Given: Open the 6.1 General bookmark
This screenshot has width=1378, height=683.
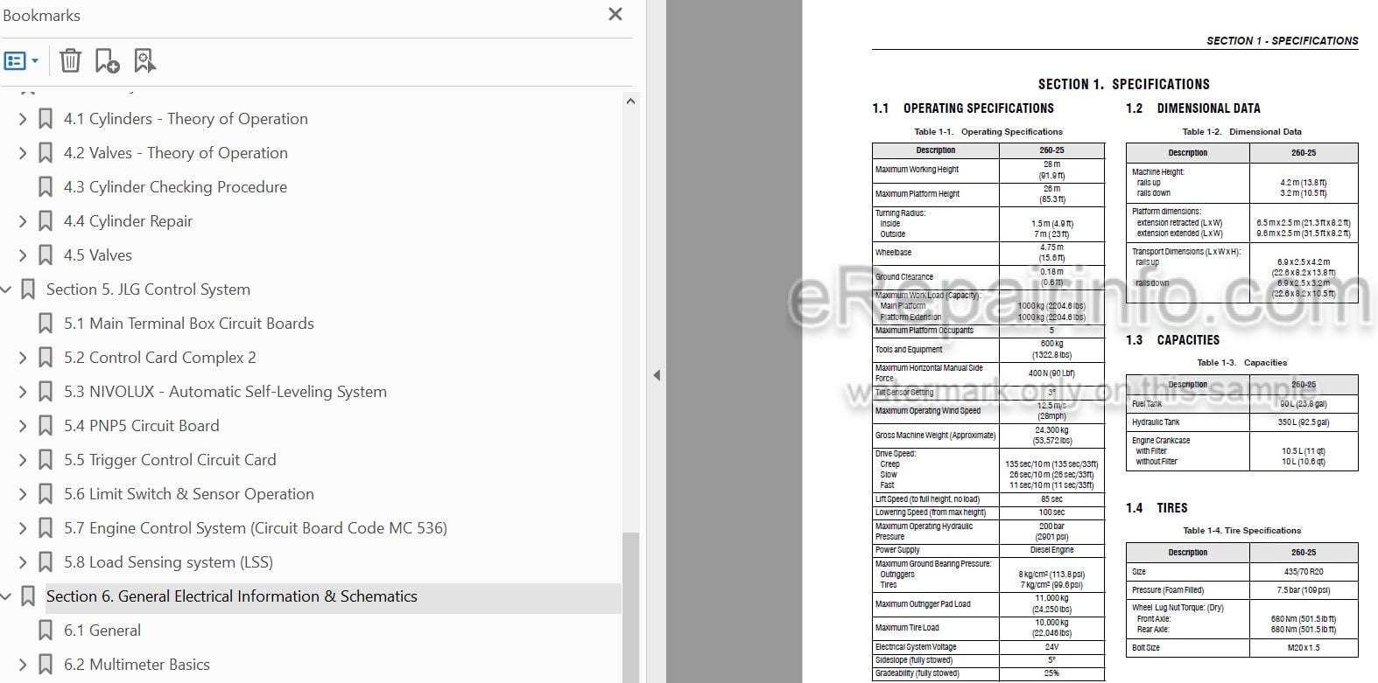Looking at the screenshot, I should tap(102, 631).
